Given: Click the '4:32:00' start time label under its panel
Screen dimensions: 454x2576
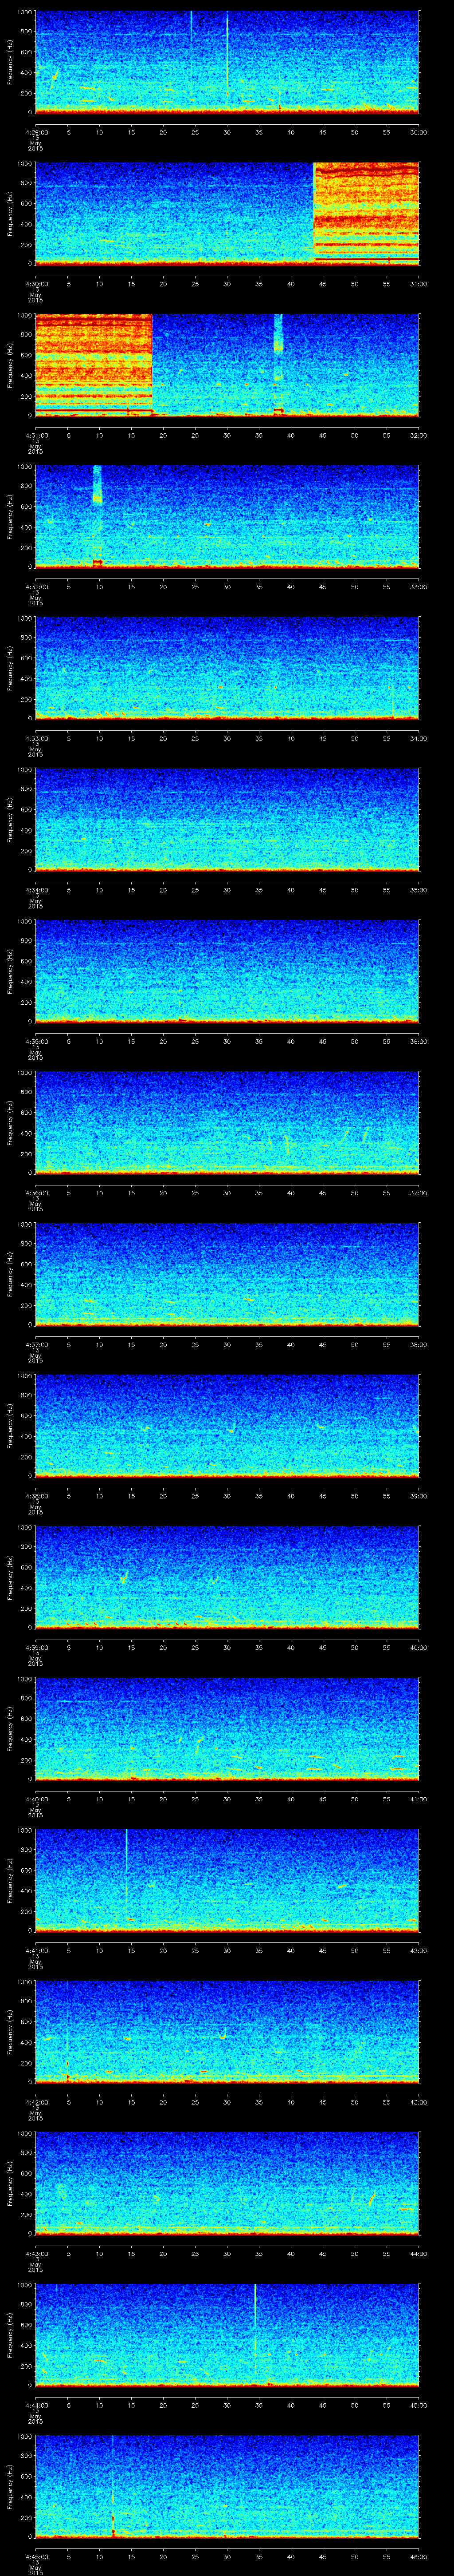Looking at the screenshot, I should pos(35,587).
